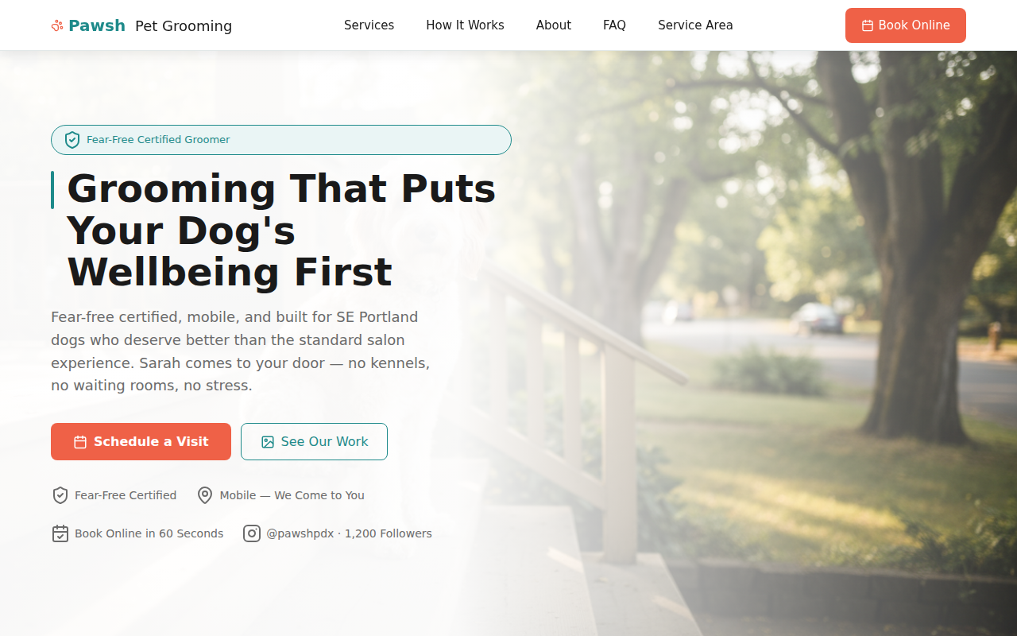Click the shield icon beside Fear-Free Certified
The height and width of the screenshot is (636, 1017).
click(60, 495)
